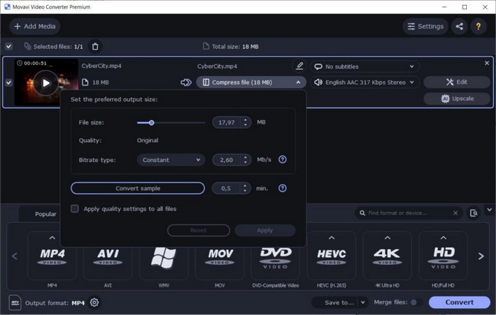Click the Find format or device search field
The height and width of the screenshot is (315, 496).
408,213
